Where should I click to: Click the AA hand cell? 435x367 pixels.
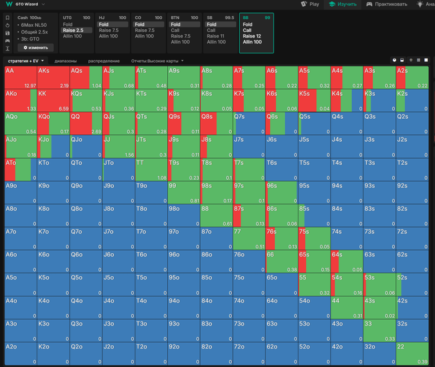tap(21, 78)
